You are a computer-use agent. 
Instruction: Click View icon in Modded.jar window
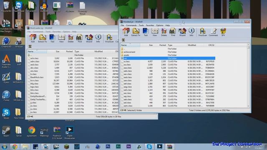coord(155,32)
